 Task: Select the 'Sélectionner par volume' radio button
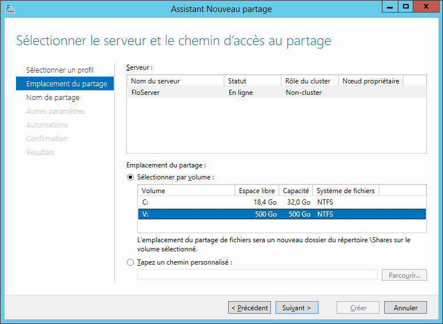click(x=130, y=177)
